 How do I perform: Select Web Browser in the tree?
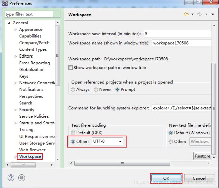32,150
